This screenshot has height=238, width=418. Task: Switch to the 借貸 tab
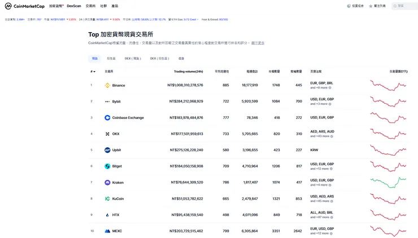click(181, 58)
